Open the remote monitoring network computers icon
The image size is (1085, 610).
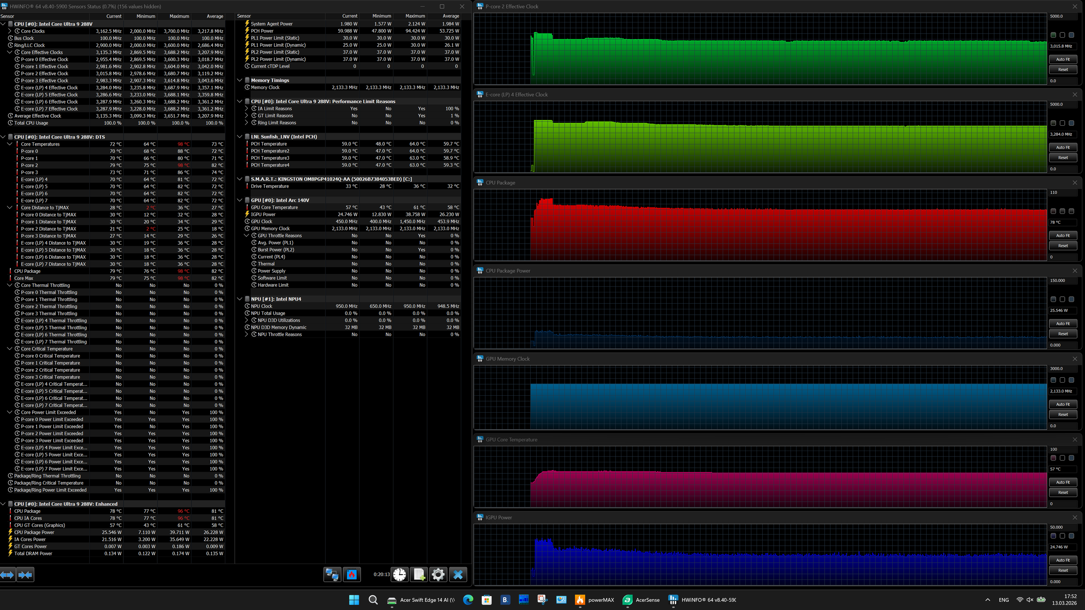(x=332, y=575)
